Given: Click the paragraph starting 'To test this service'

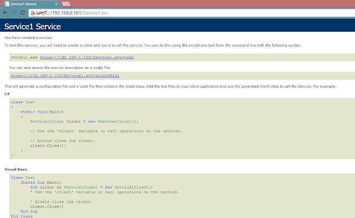Looking at the screenshot, I should pyautogui.click(x=153, y=45).
